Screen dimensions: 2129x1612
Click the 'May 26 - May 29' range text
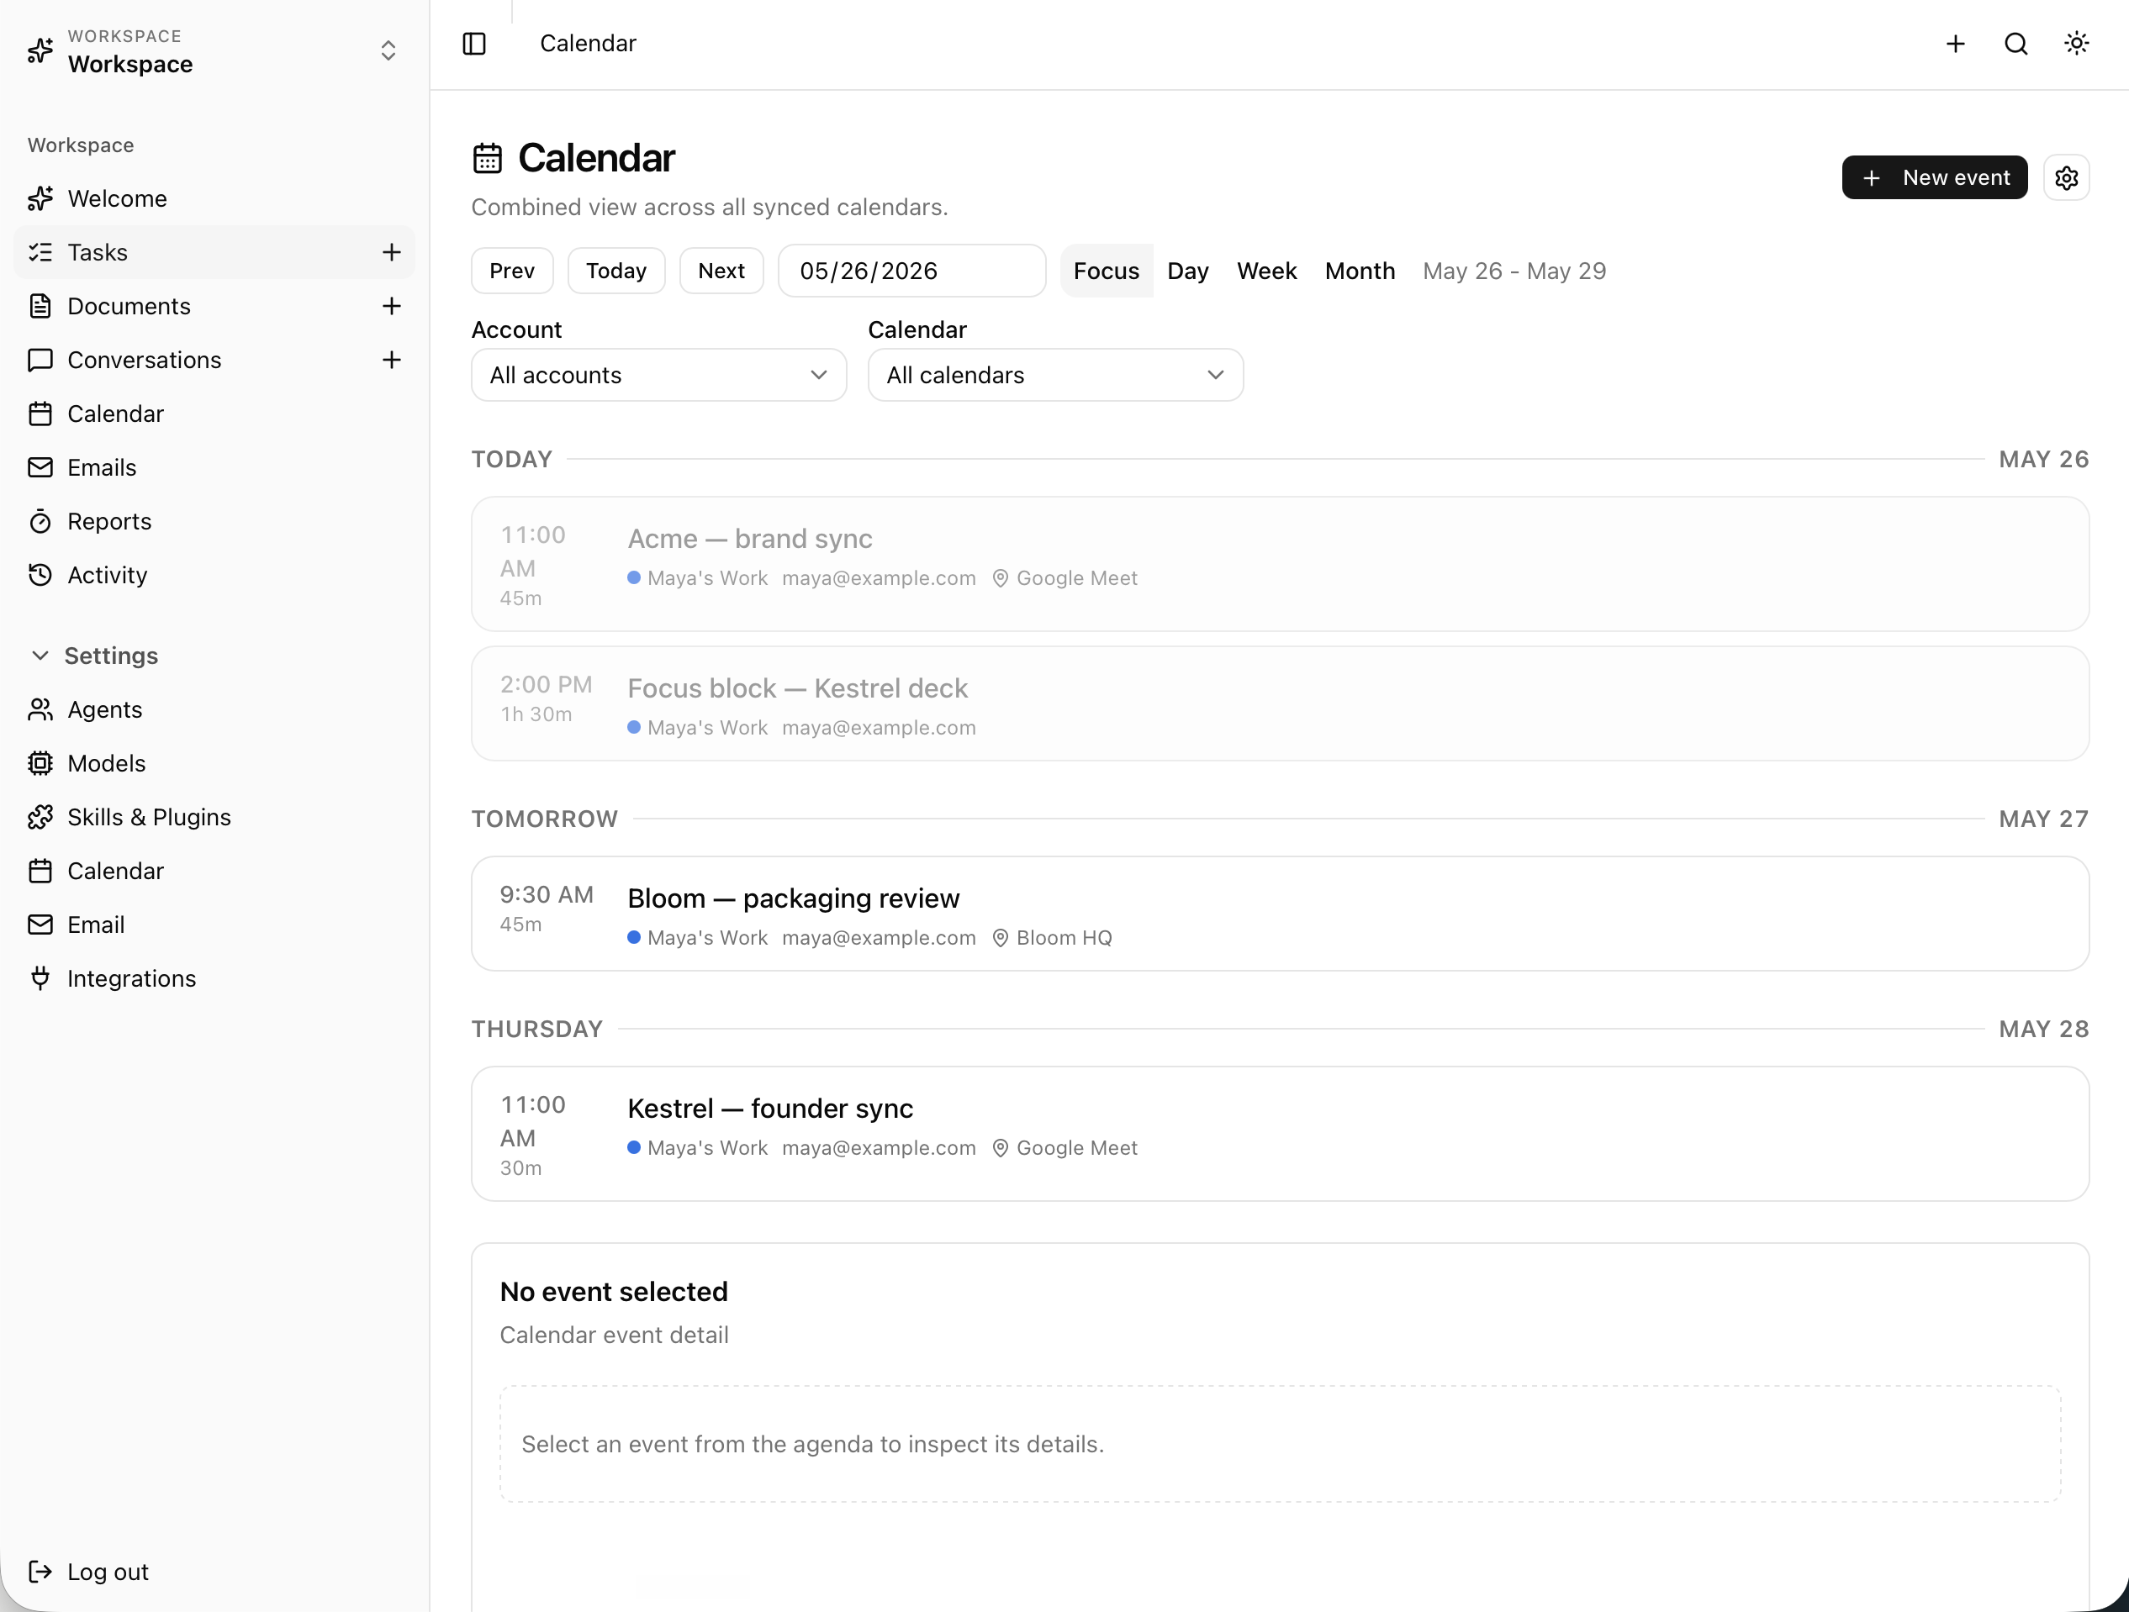pos(1514,271)
